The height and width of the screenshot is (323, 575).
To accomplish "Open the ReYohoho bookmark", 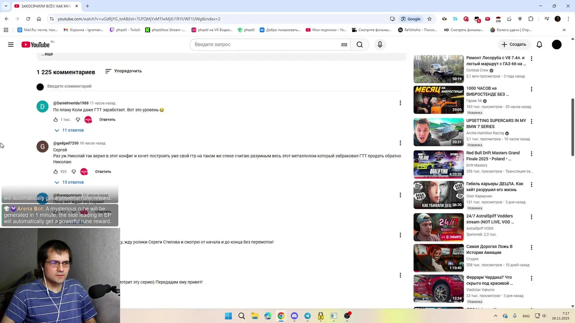I will pyautogui.click(x=417, y=30).
